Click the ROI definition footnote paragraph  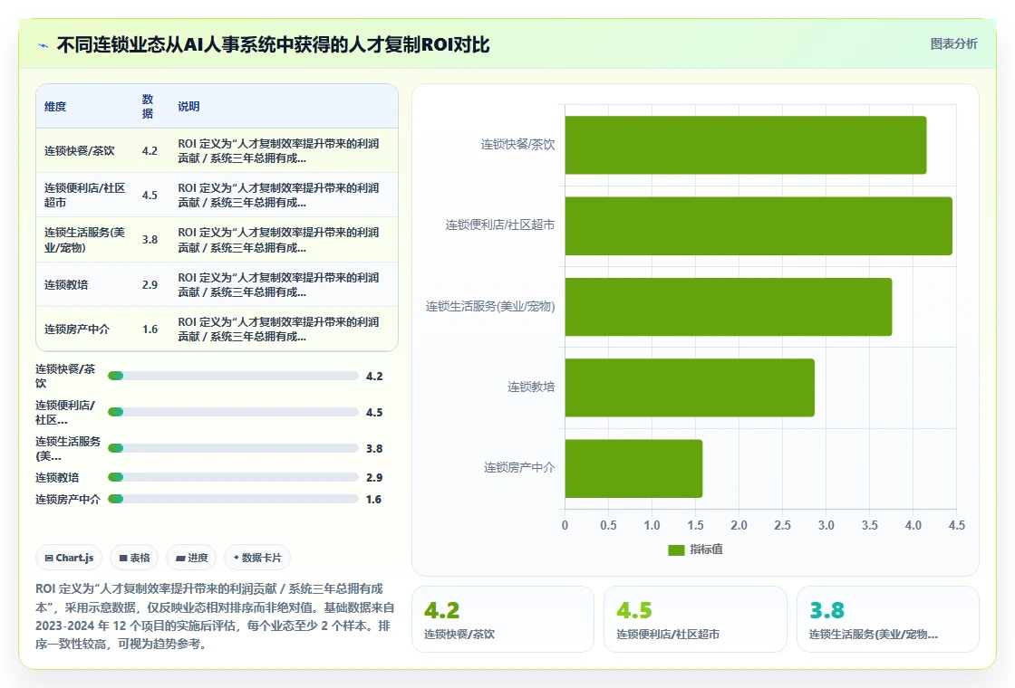215,616
